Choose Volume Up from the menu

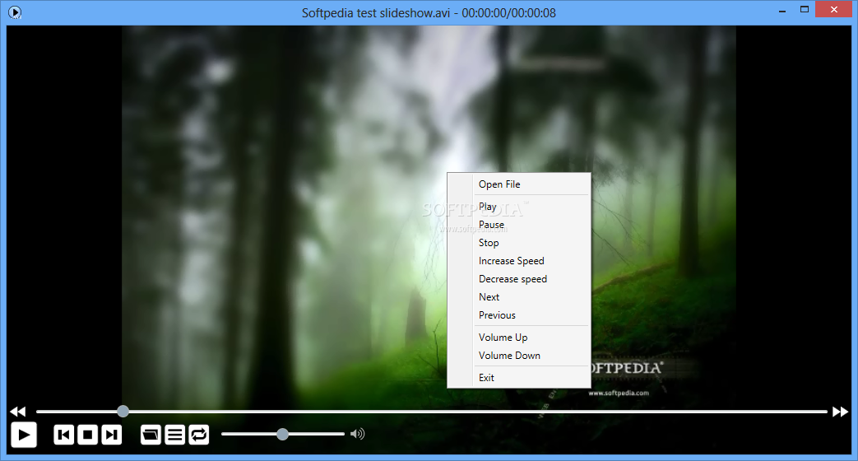(519, 338)
